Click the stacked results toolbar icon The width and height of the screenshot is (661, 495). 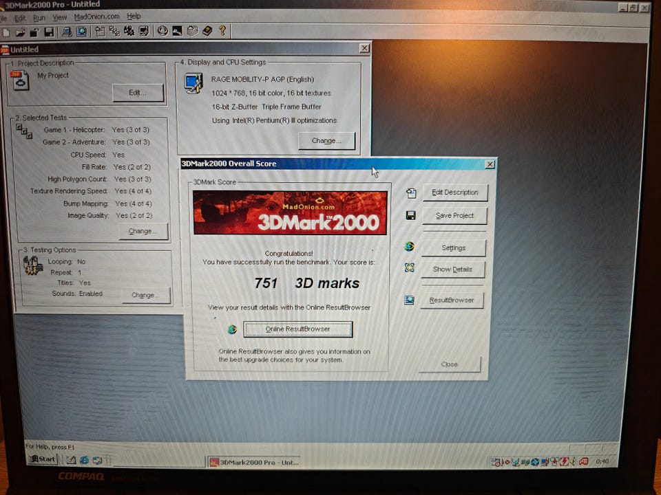click(x=192, y=31)
